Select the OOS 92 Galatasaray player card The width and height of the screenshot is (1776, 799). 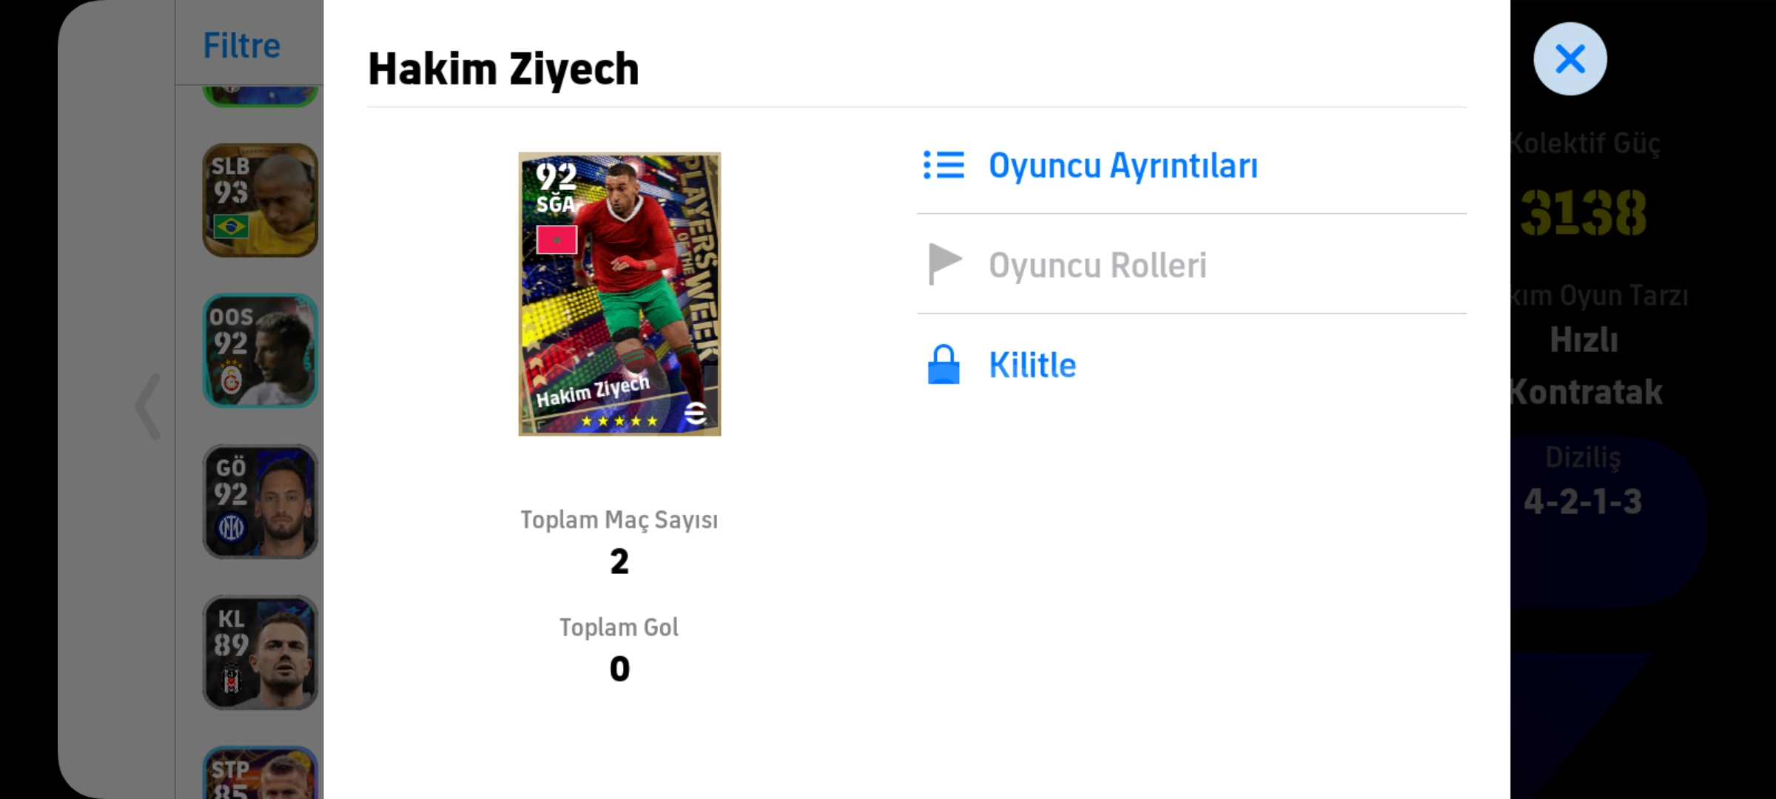point(260,351)
